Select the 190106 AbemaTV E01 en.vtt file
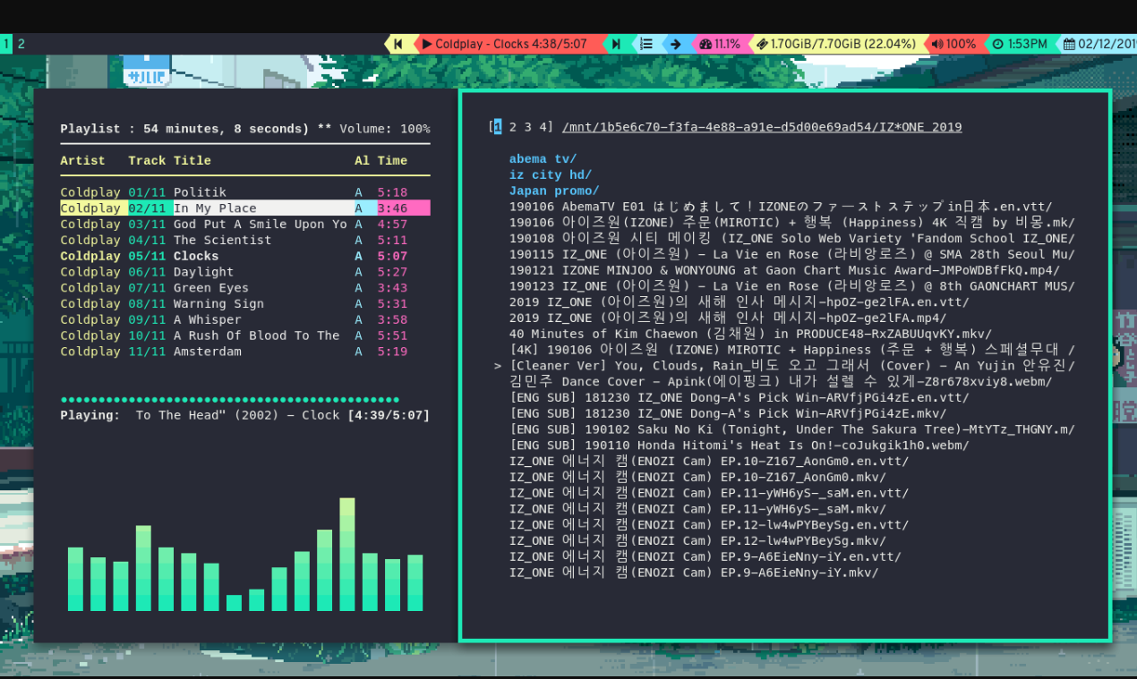This screenshot has height=679, width=1137. [x=781, y=207]
